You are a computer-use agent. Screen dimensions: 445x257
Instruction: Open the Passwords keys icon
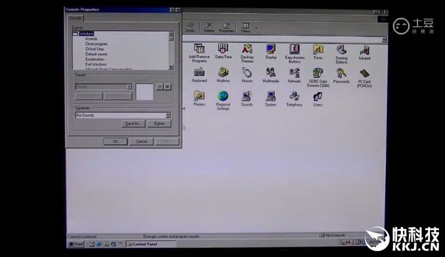341,74
